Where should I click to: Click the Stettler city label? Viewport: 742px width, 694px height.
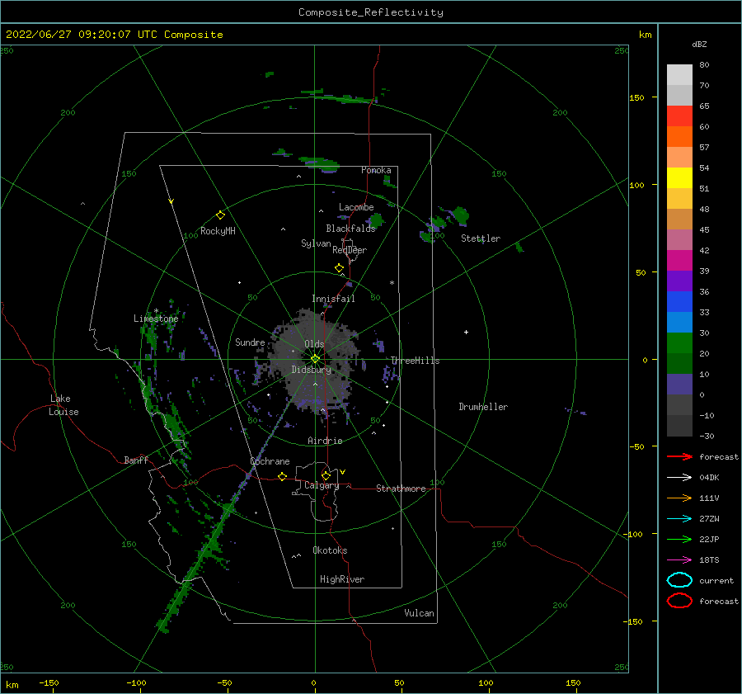tap(481, 238)
